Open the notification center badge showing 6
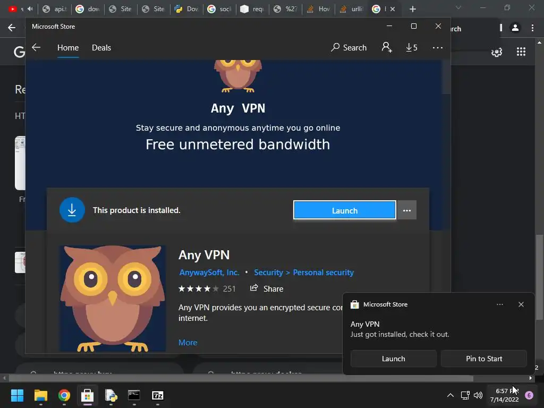Screen dimensions: 544x408 529,395
